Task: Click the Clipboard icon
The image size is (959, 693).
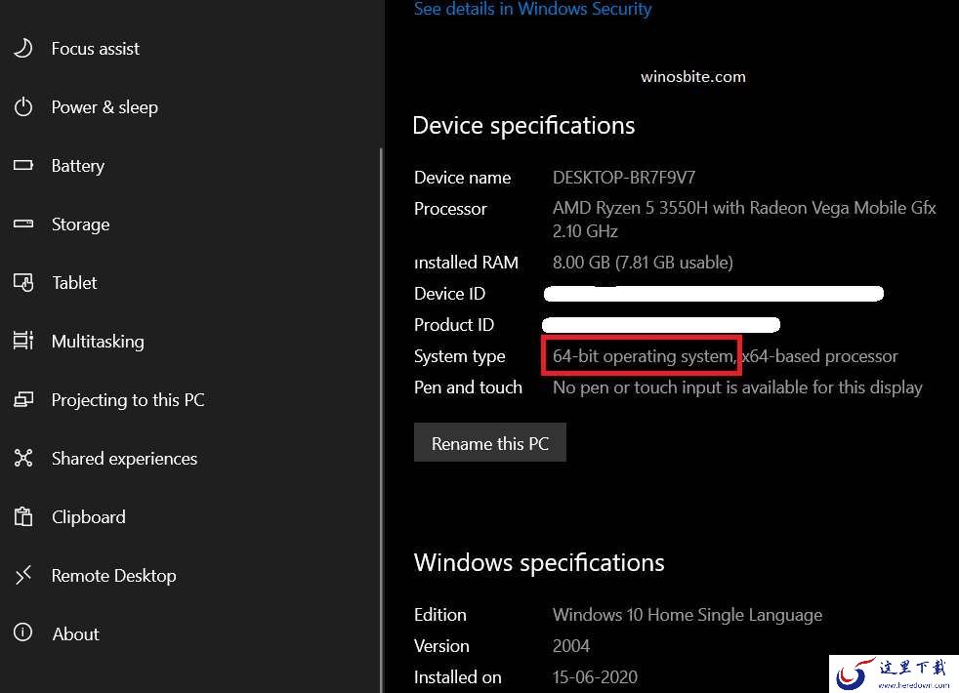Action: (23, 516)
